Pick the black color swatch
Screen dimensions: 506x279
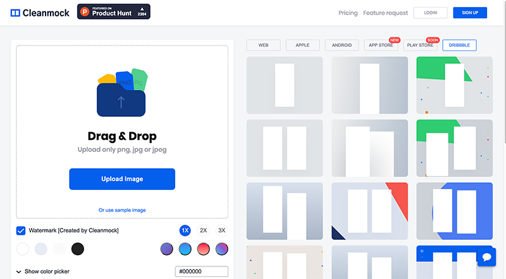pos(78,249)
